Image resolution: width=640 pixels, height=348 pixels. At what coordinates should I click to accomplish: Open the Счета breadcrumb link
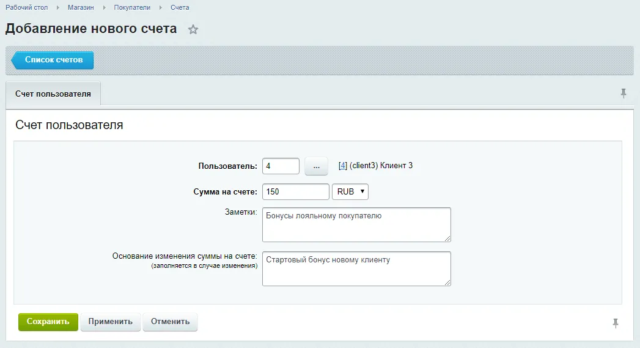[x=180, y=7]
